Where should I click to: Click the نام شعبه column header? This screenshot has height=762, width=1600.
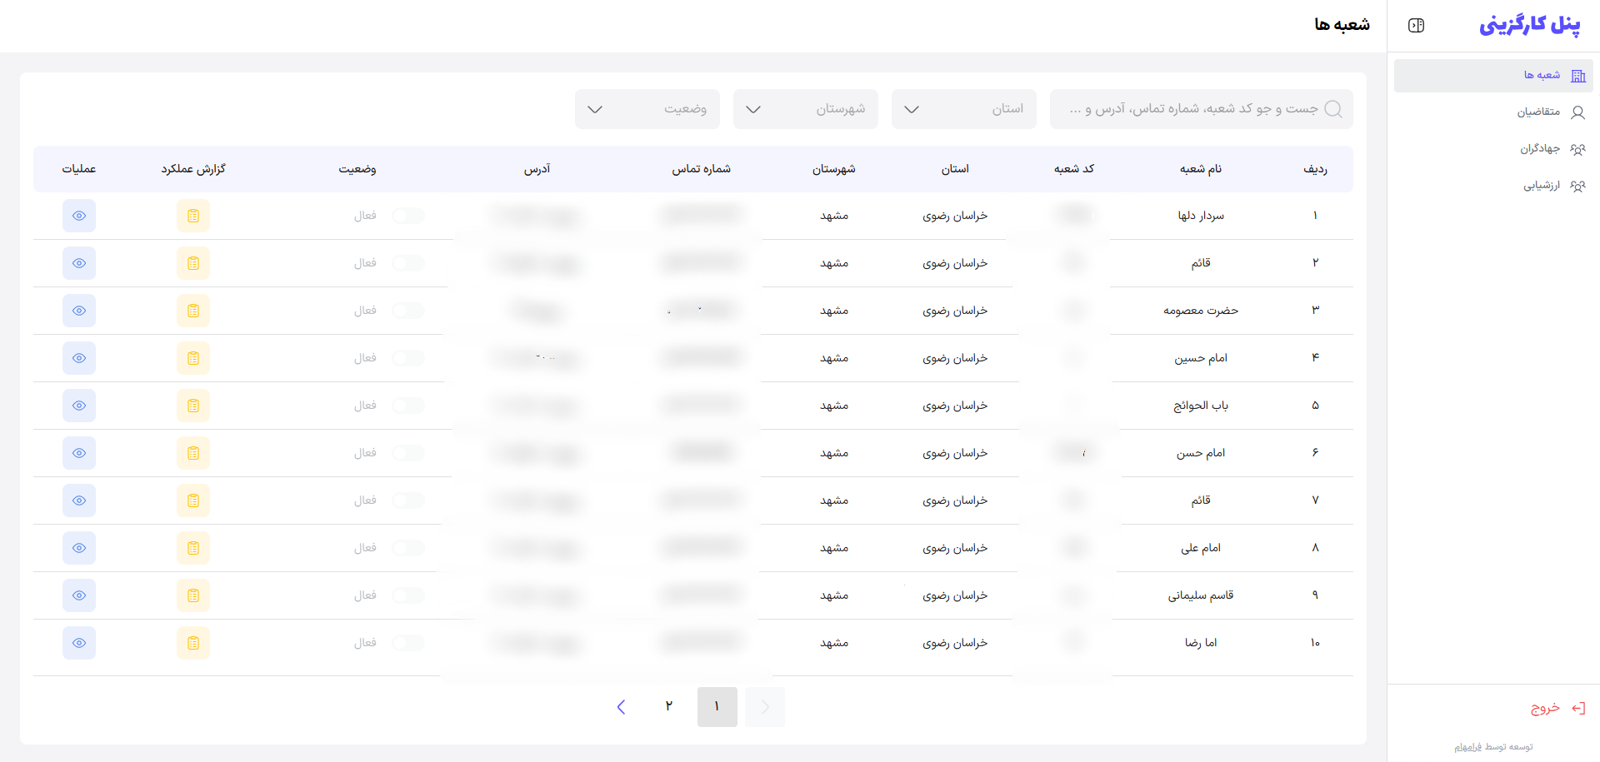coord(1201,169)
